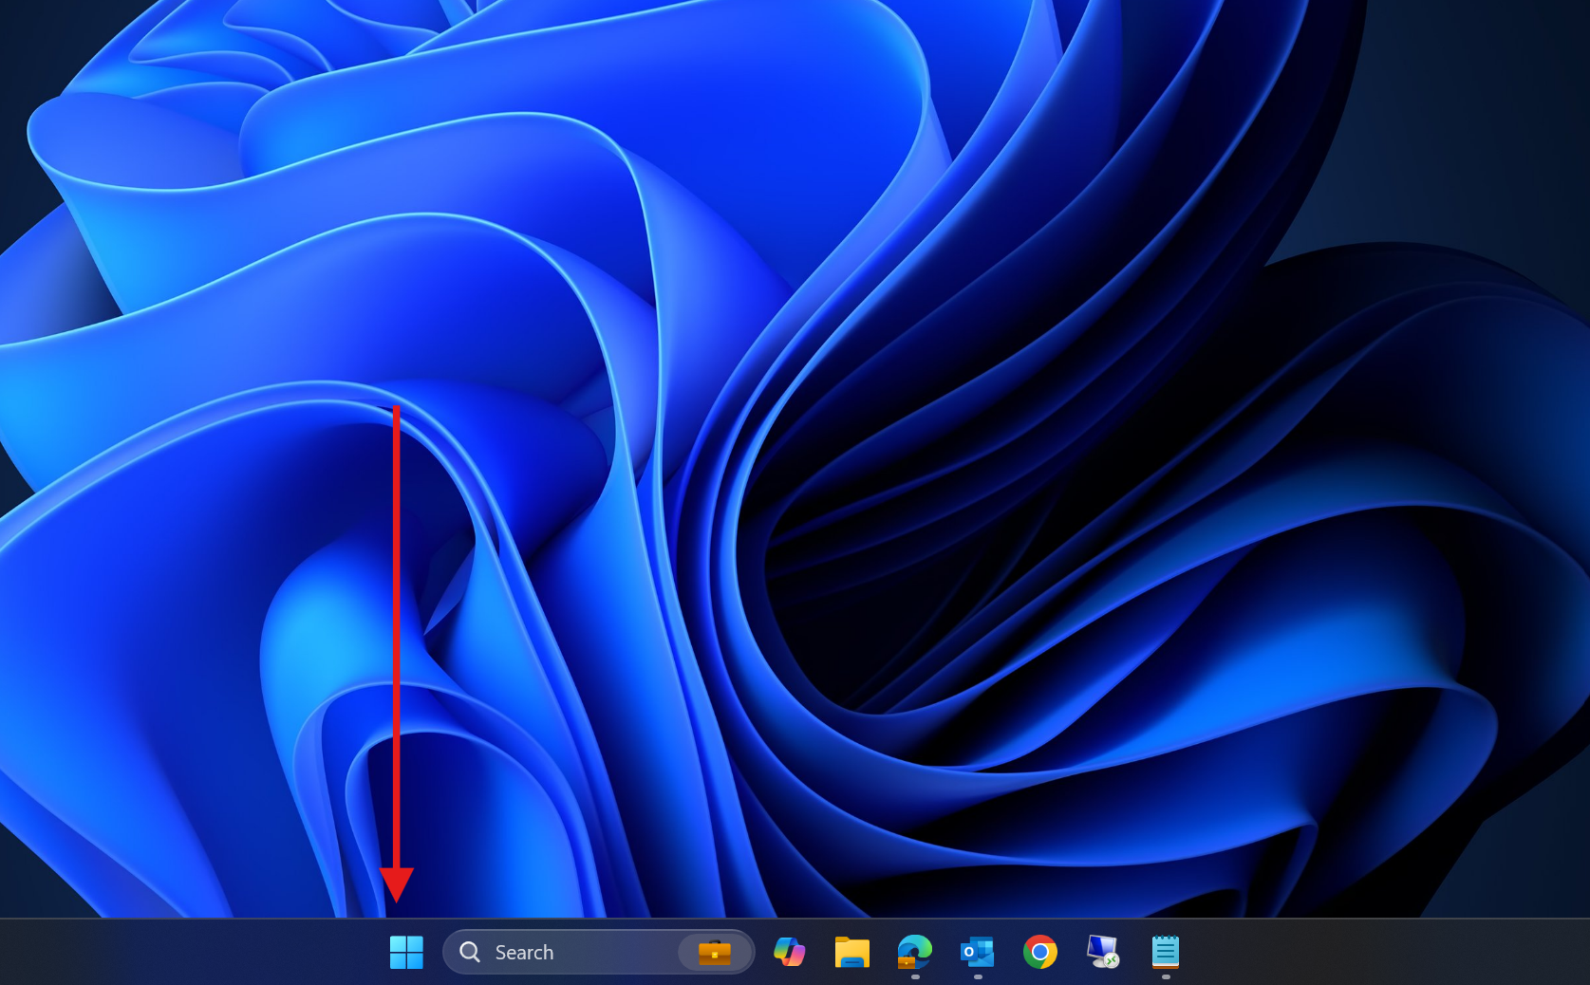Switch to the Notepad window
Image resolution: width=1590 pixels, height=985 pixels.
(x=1165, y=952)
